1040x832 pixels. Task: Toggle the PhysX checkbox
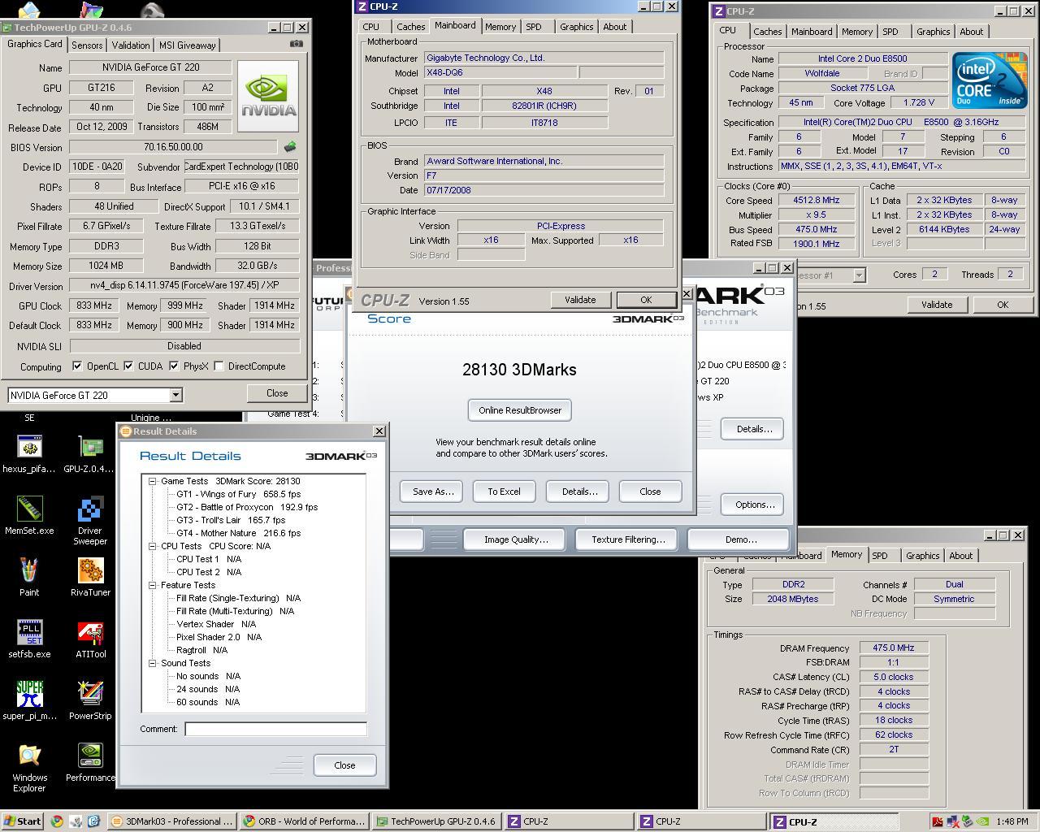pyautogui.click(x=174, y=366)
